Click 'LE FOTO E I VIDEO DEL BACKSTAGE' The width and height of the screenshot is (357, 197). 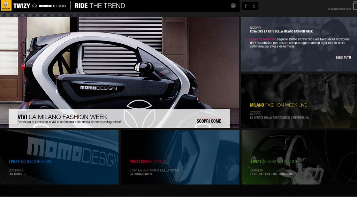click(272, 174)
